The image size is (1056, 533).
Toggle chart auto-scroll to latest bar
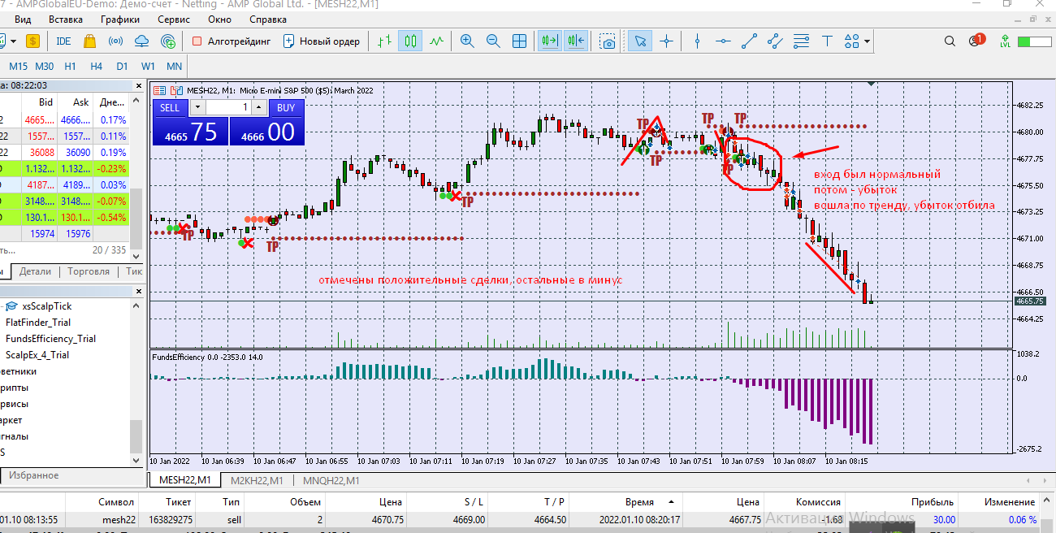[550, 41]
